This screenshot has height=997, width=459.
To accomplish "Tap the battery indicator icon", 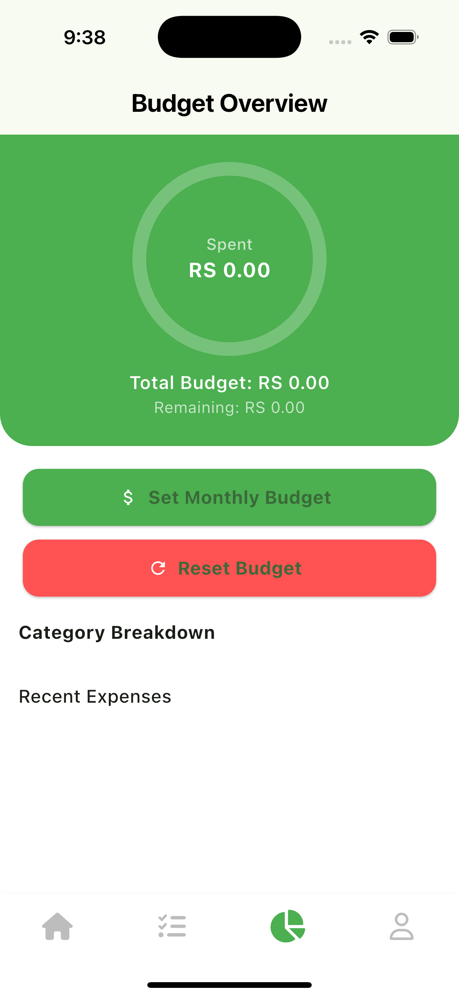I will (402, 37).
